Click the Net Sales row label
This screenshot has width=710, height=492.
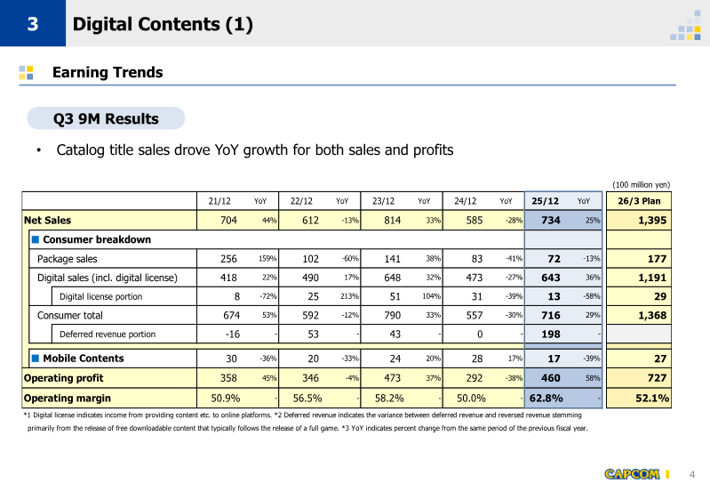click(x=48, y=220)
